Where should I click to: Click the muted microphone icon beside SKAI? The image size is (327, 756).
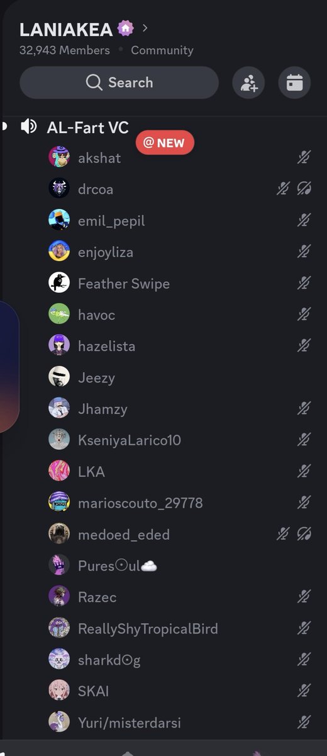[x=304, y=691]
